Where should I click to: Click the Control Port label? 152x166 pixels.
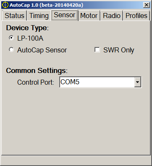coord(36,82)
